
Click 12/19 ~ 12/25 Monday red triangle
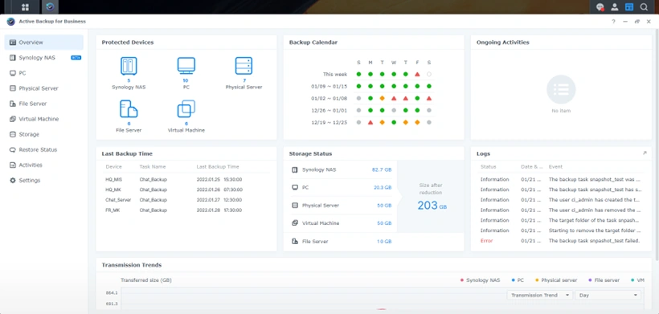pyautogui.click(x=370, y=123)
